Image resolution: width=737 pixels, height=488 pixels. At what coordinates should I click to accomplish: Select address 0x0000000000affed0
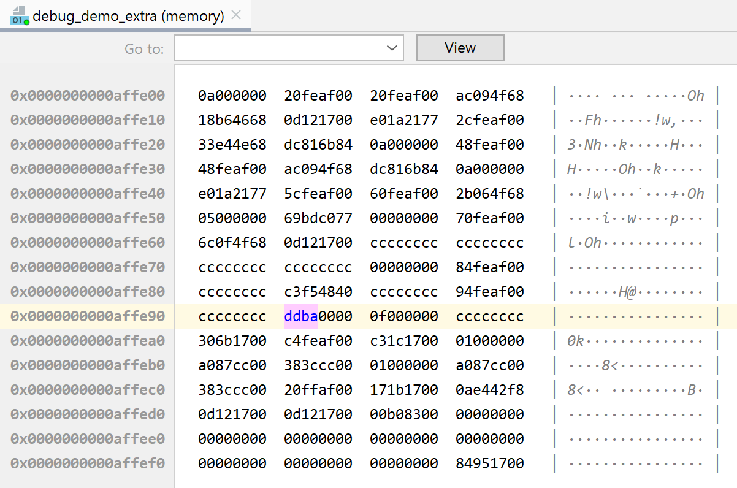(88, 414)
